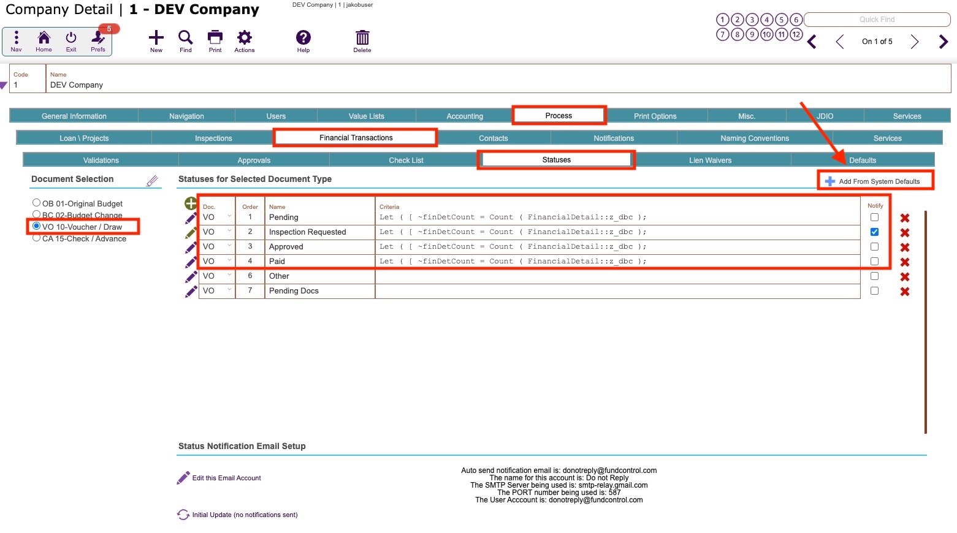Open Find magnifier icon
This screenshot has height=533, width=957.
(186, 41)
